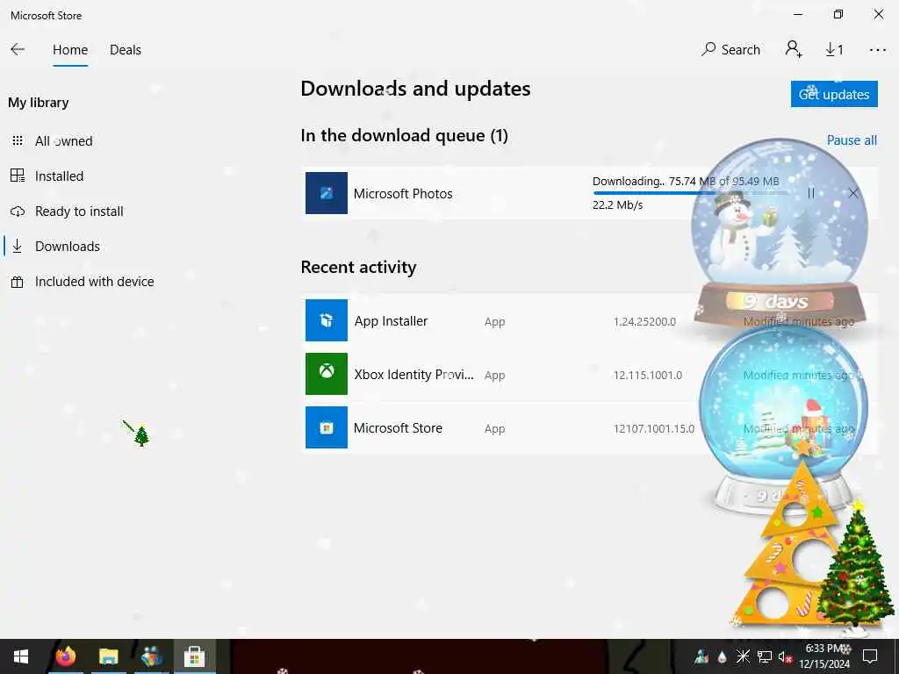Click the Microsoft Photos app icon
Screen dimensions: 899x674
click(327, 193)
